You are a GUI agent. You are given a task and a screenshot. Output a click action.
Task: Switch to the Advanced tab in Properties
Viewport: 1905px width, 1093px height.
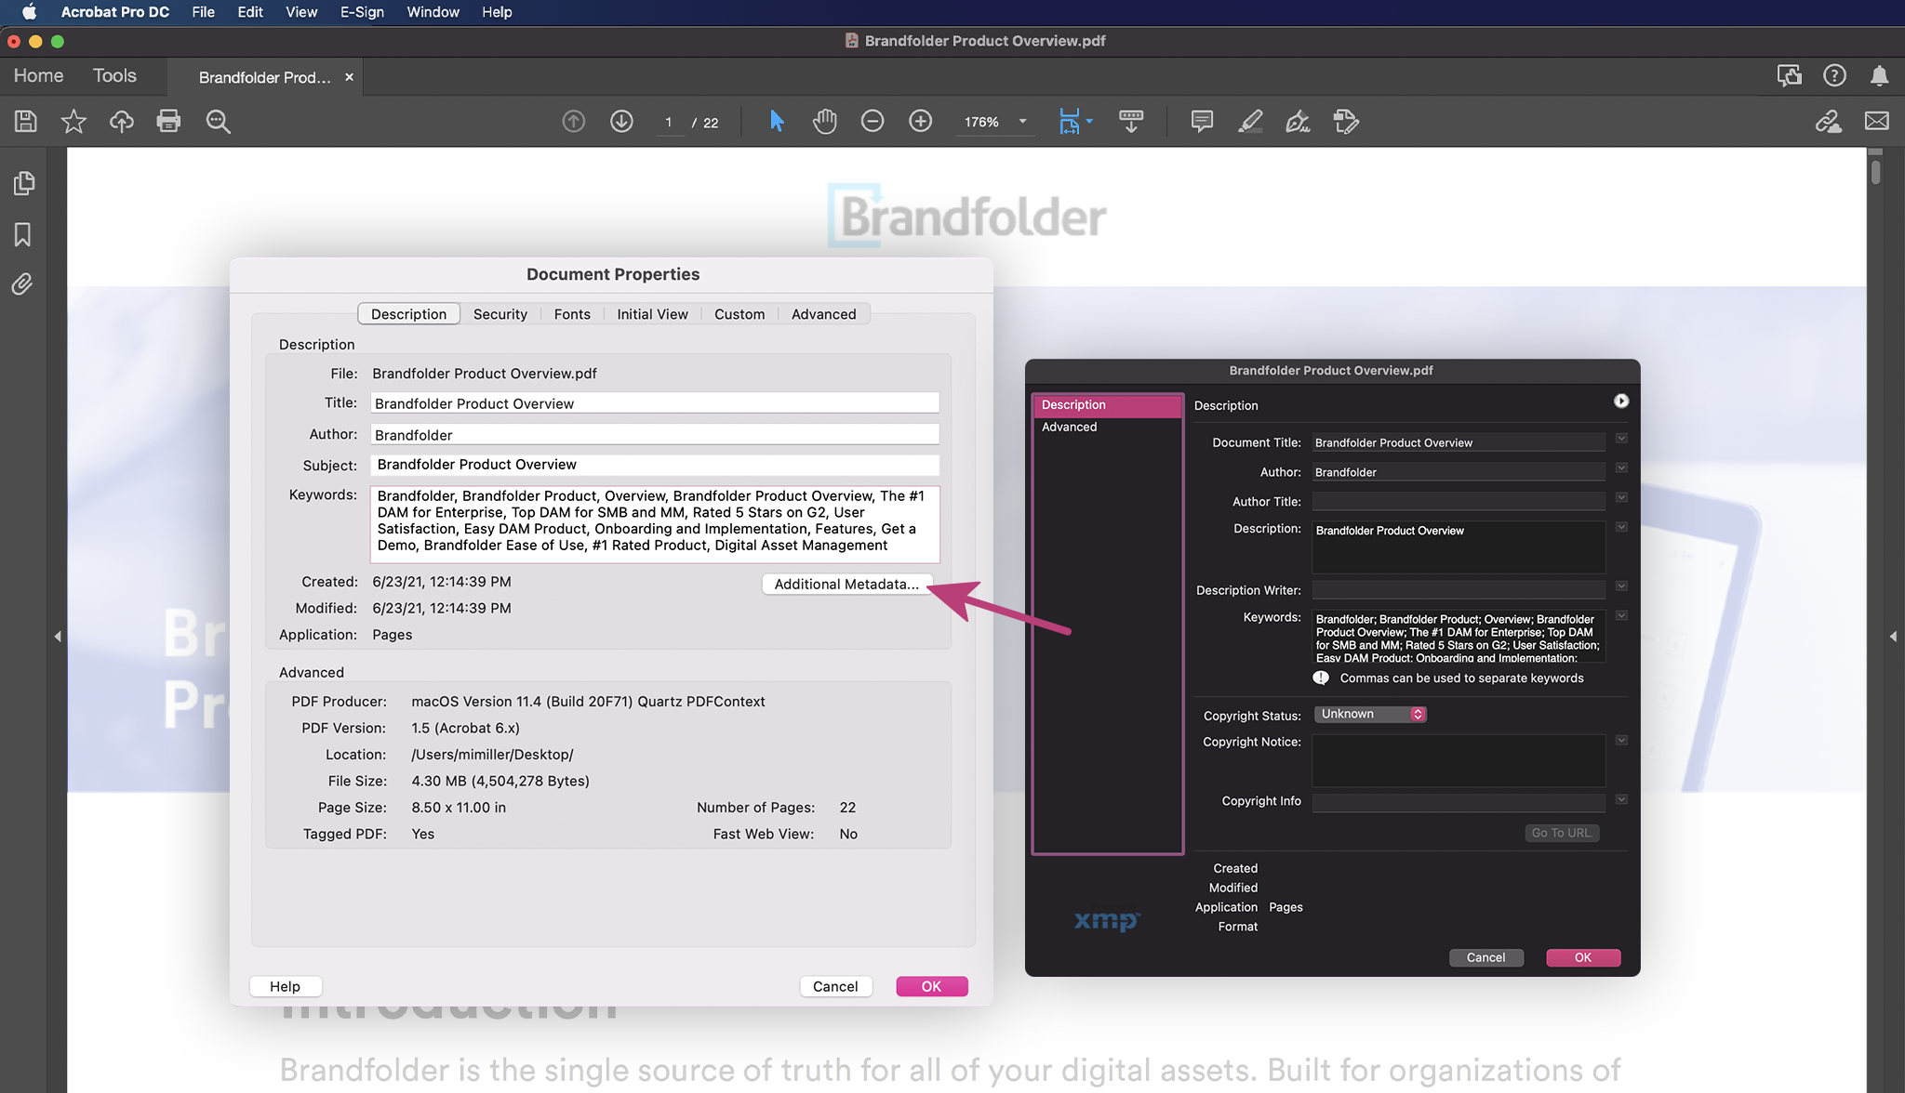click(823, 314)
